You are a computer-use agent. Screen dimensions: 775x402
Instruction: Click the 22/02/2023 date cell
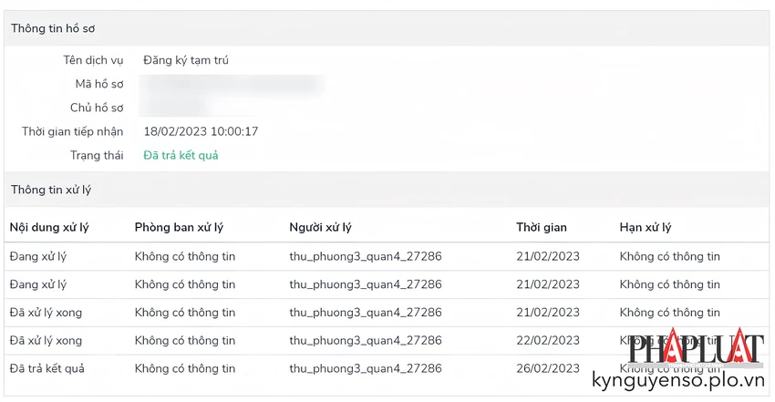click(548, 340)
